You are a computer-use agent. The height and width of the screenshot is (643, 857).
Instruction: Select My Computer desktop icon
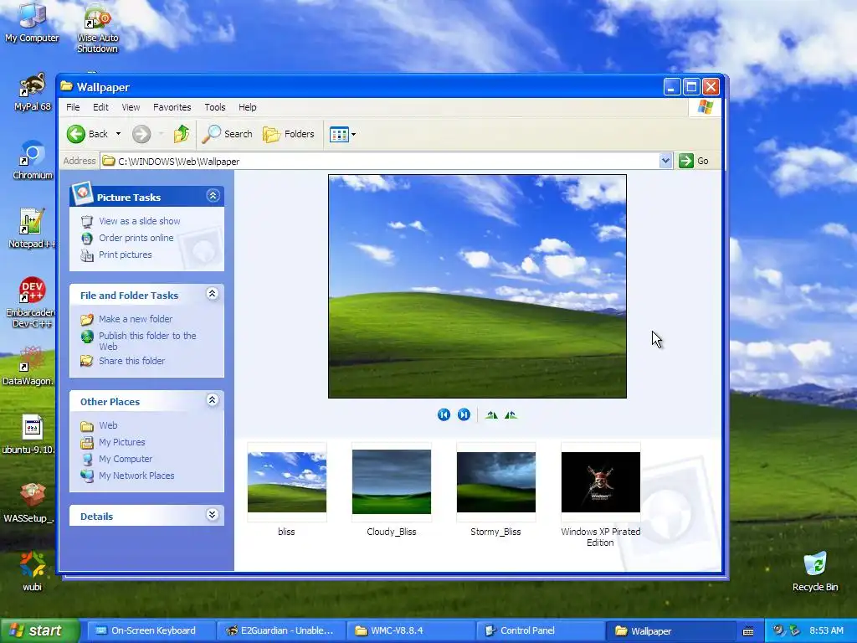point(32,23)
